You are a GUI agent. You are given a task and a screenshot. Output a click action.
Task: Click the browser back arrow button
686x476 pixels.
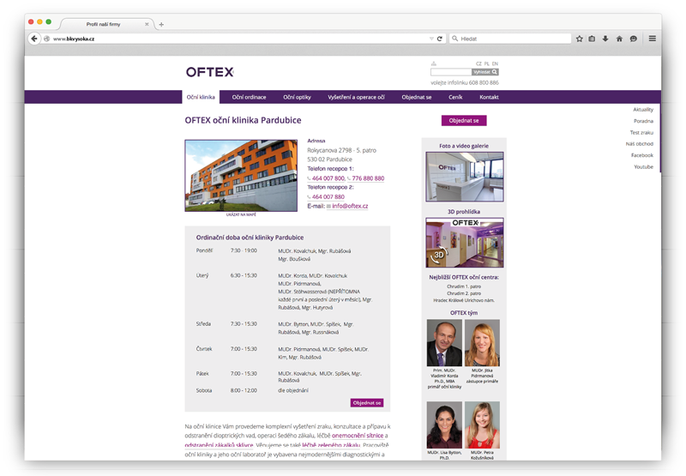(x=34, y=39)
